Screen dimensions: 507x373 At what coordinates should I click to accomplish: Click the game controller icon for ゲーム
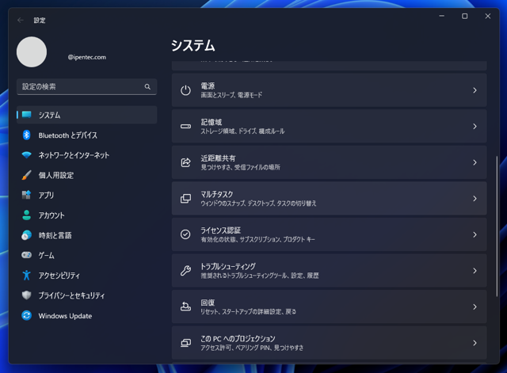click(x=26, y=255)
